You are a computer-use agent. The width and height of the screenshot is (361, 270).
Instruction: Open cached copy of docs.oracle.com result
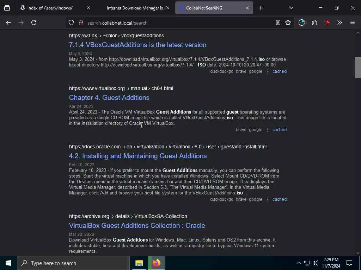(280, 199)
